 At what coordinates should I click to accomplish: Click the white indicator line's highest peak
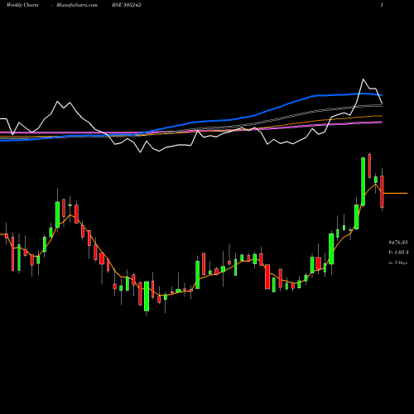pos(363,79)
